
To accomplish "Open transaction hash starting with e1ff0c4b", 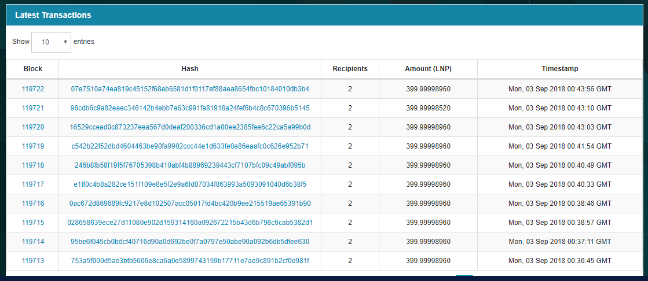I will click(x=190, y=184).
